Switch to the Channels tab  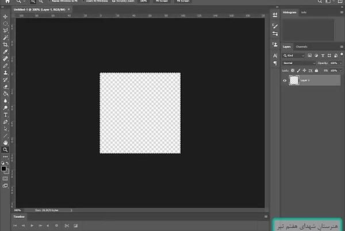pos(301,47)
